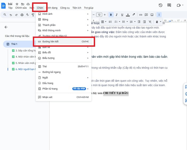Insert a Thẻ from the menu
Viewport: 187px width, 150px height.
tap(64, 66)
